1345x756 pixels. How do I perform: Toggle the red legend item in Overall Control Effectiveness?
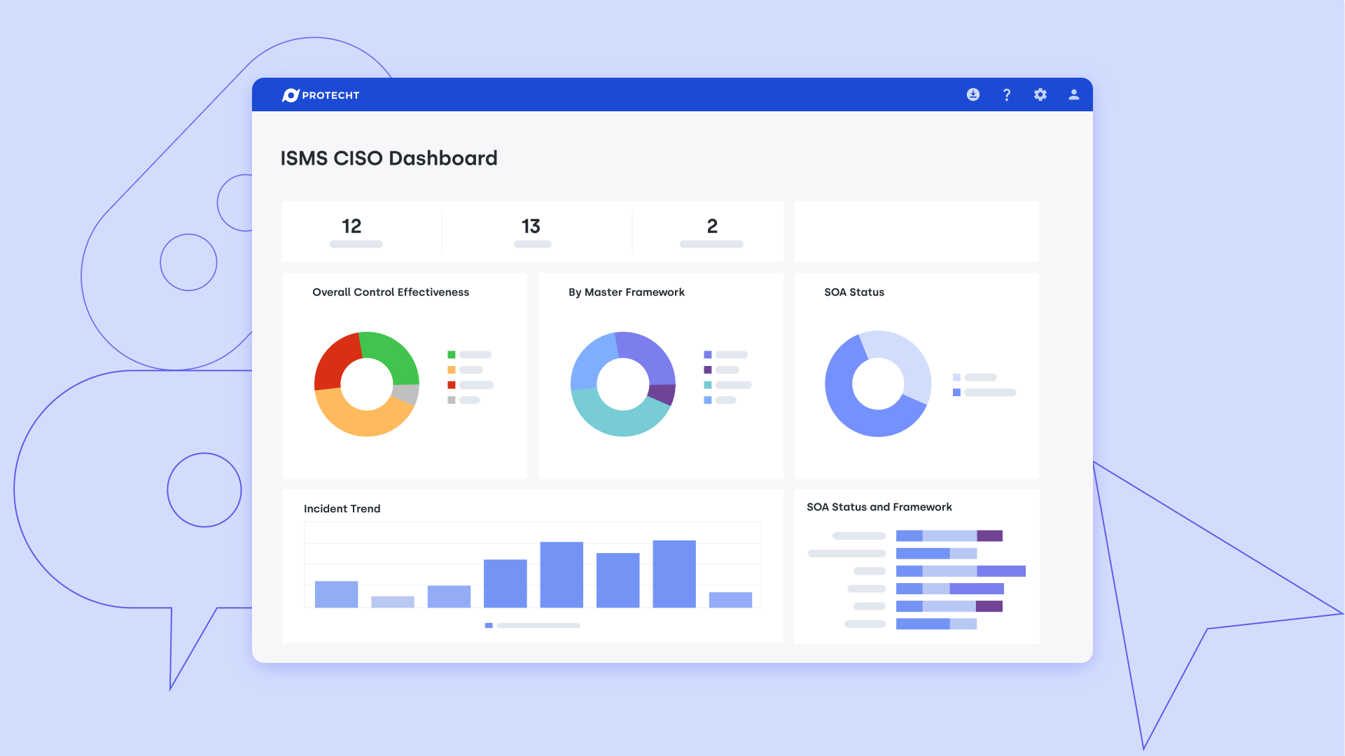(x=452, y=385)
